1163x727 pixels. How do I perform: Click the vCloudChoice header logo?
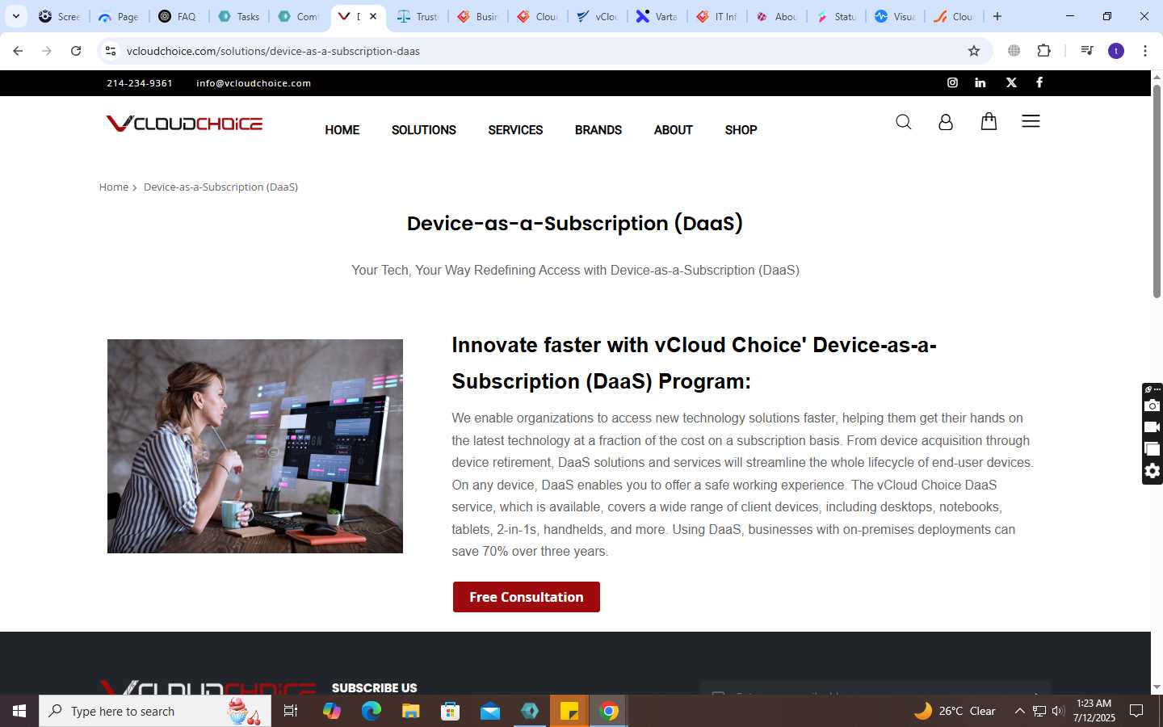184,123
